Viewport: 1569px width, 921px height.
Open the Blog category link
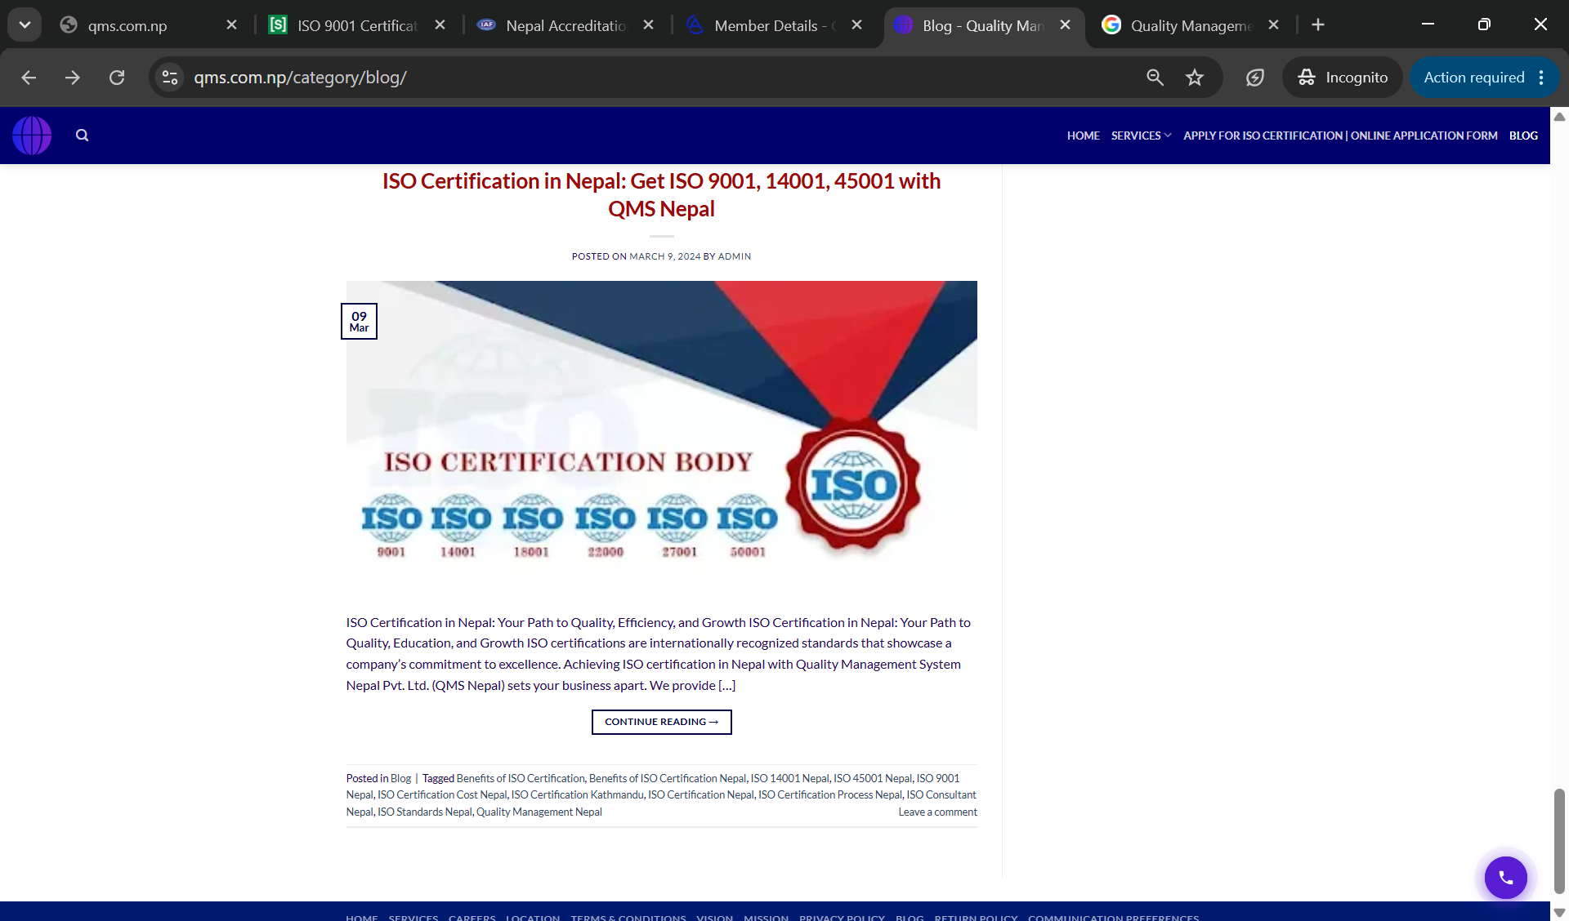click(400, 778)
